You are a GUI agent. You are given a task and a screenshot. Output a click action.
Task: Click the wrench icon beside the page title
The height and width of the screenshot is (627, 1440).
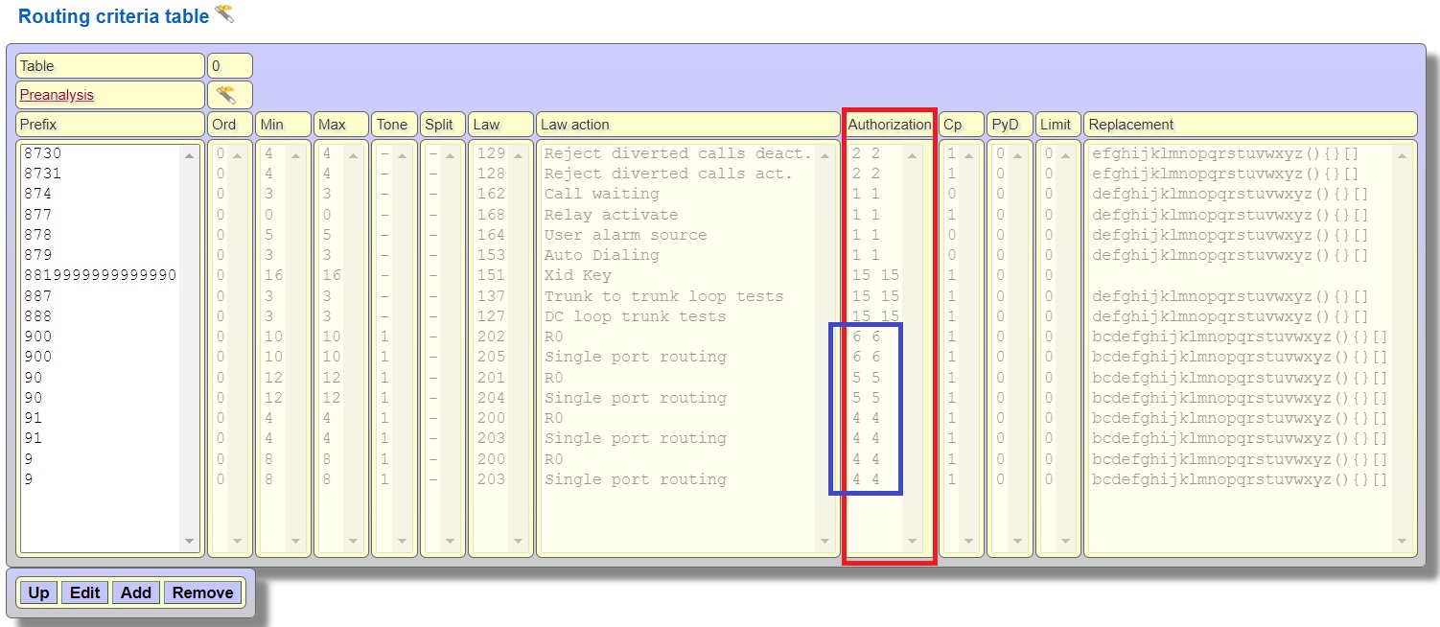point(223,14)
